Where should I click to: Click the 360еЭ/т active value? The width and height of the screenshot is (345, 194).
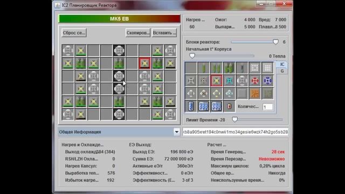coord(185,166)
